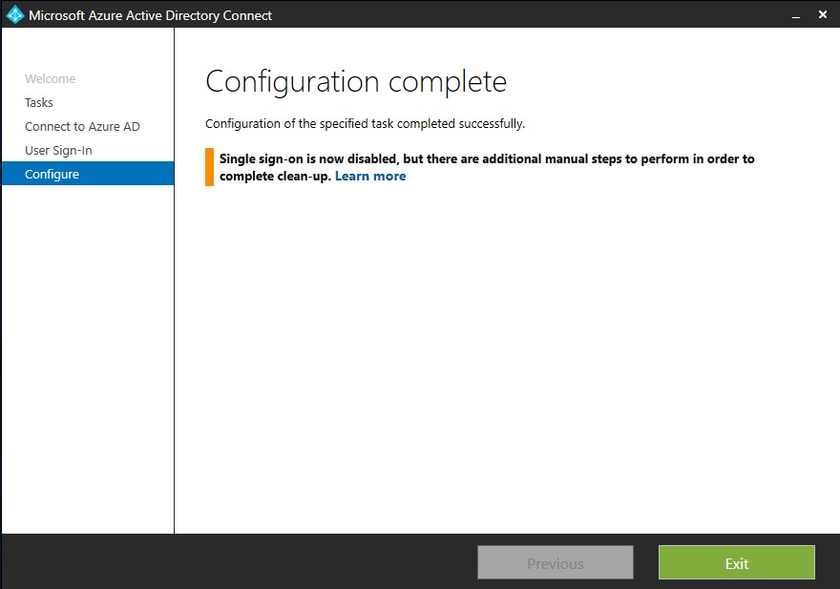Click the Azure AD Connect logo icon
This screenshot has height=589, width=840.
point(14,14)
